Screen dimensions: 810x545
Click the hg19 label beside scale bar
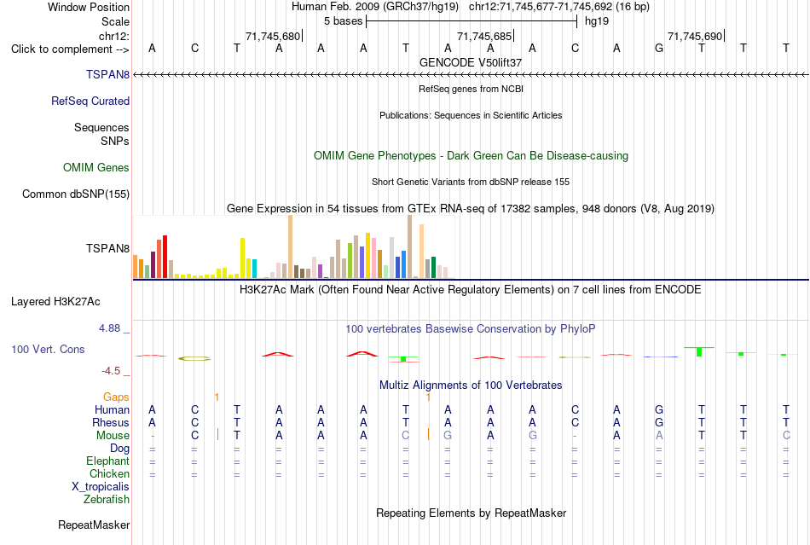[597, 21]
